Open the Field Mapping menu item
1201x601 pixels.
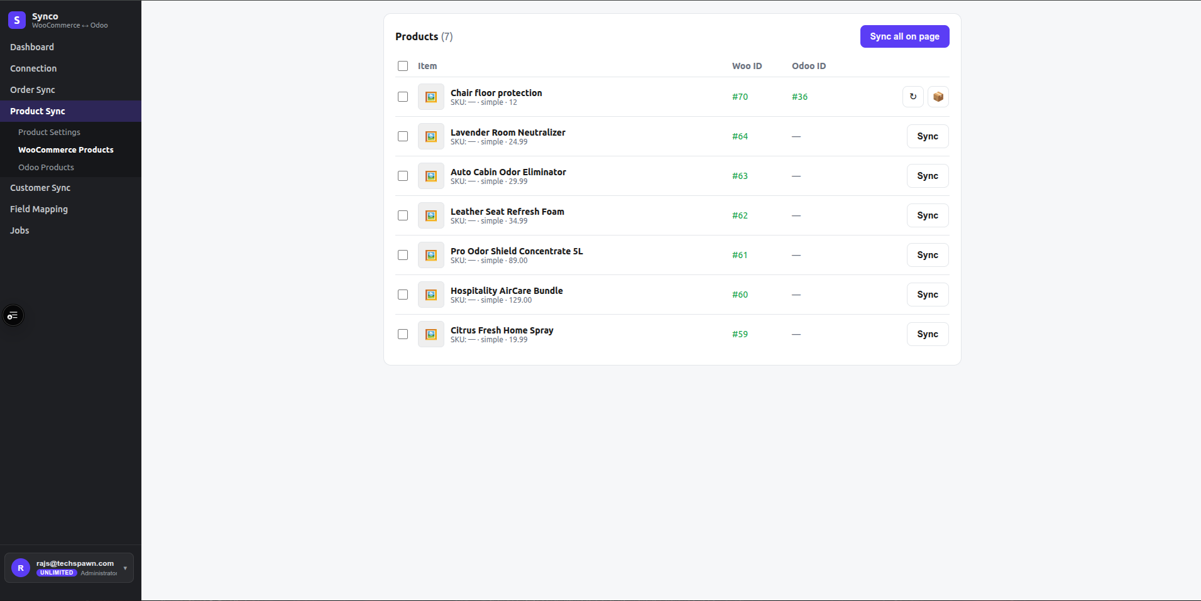70,209
